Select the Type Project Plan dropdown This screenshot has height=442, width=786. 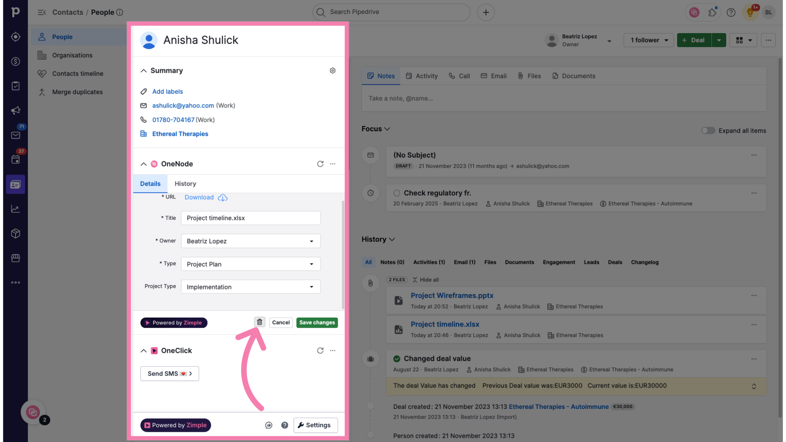pyautogui.click(x=250, y=264)
